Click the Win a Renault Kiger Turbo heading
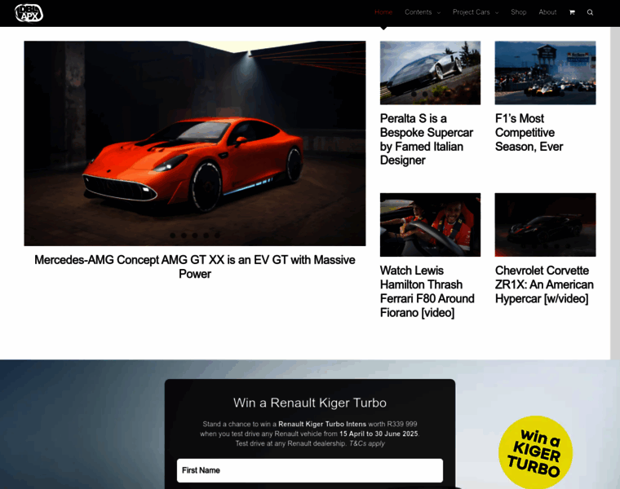The image size is (620, 489). pyautogui.click(x=310, y=403)
